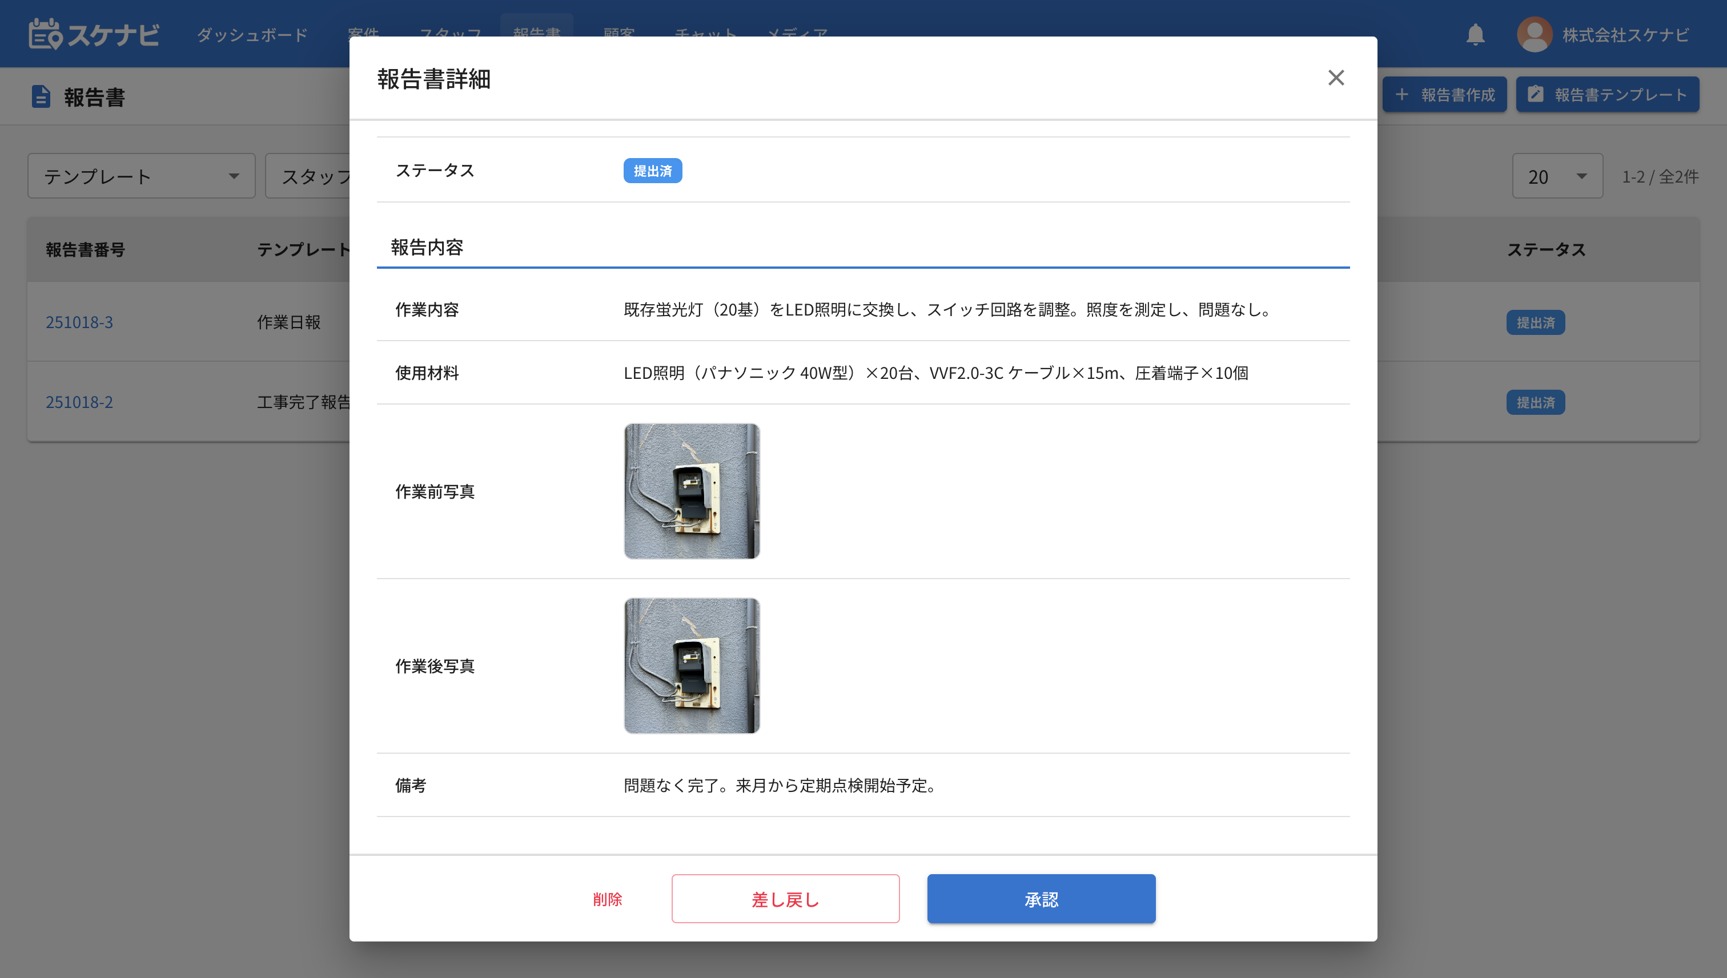Click the edit icon on 報告書テンプレート
Screen dimensions: 1727x978
[x=1536, y=94]
